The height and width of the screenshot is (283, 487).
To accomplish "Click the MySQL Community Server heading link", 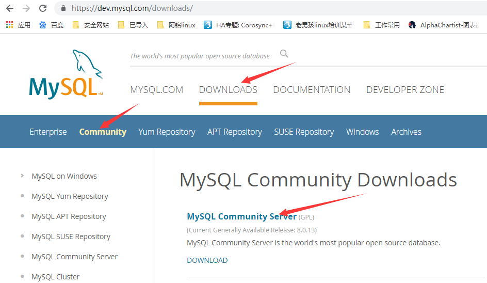I will (x=241, y=216).
